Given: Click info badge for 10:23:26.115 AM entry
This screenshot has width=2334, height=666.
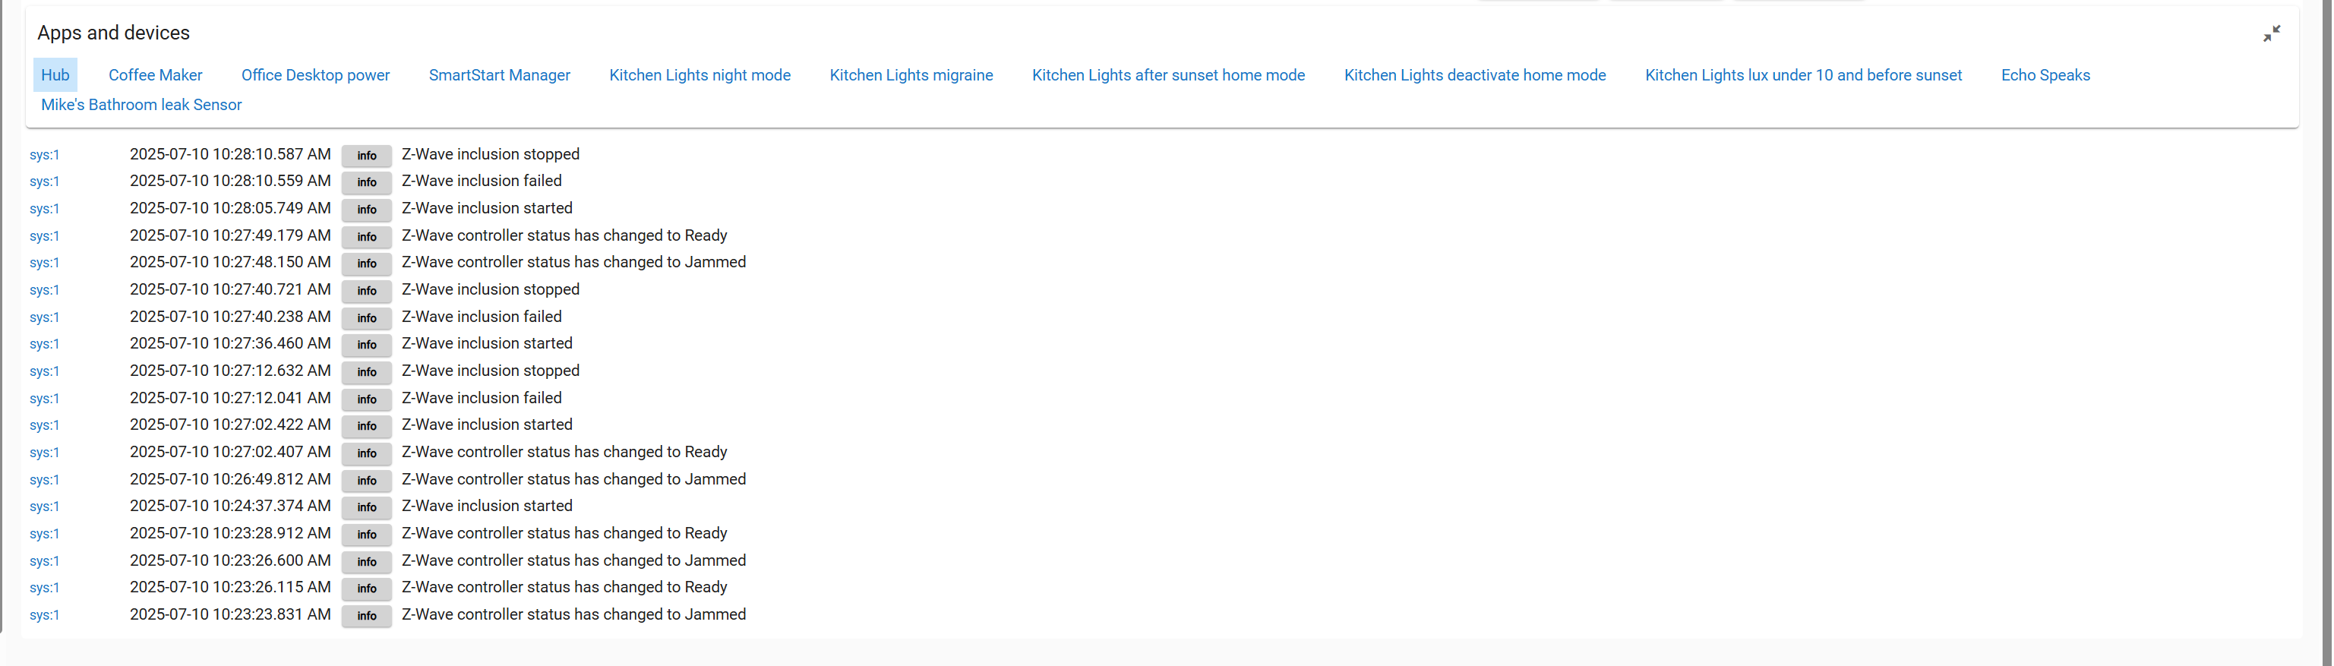Looking at the screenshot, I should (366, 588).
